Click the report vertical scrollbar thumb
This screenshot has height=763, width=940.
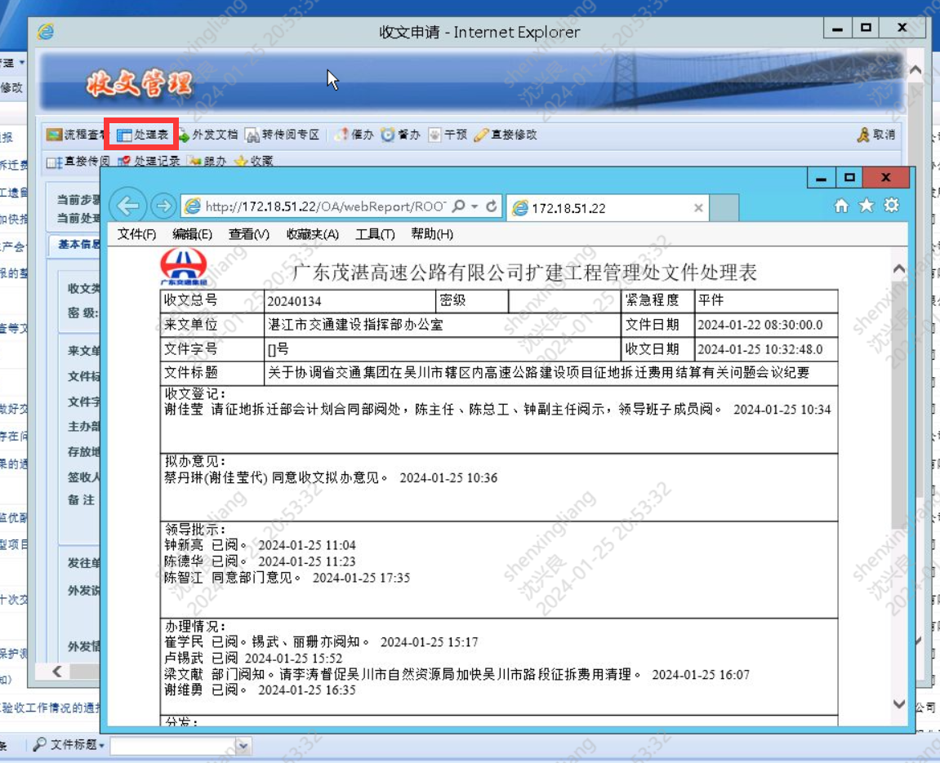click(898, 404)
